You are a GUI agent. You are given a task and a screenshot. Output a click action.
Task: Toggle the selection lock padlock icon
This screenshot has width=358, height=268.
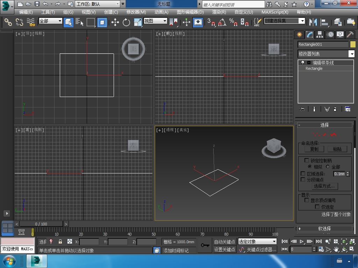(60, 241)
